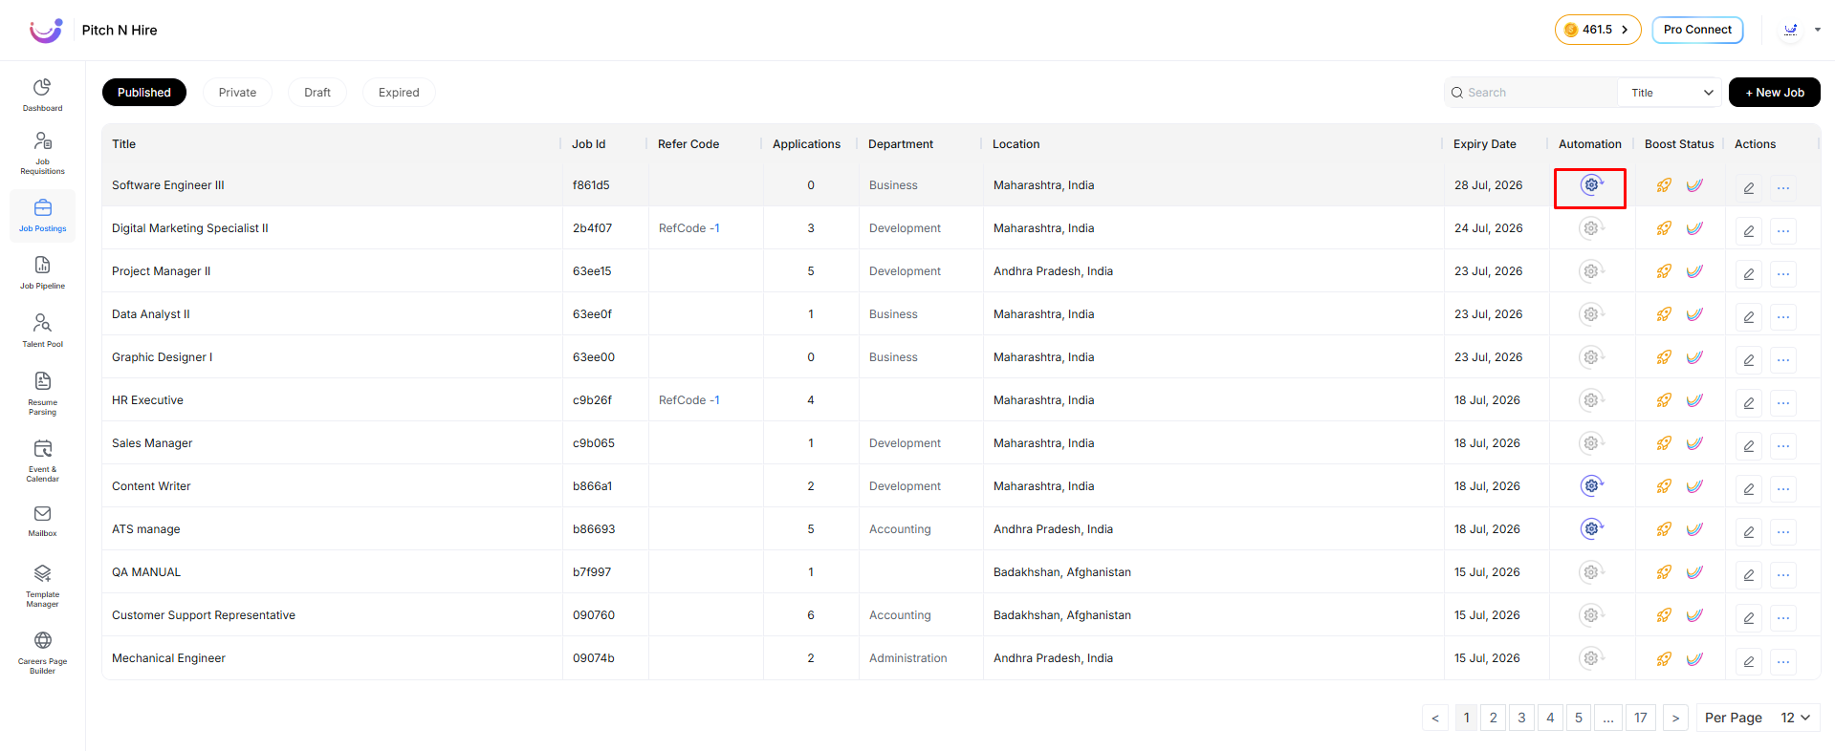The height and width of the screenshot is (751, 1835).
Task: Open the 461.5 coins balance
Action: pyautogui.click(x=1598, y=30)
